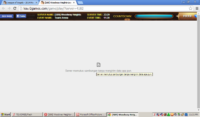
Task: Click the countdown progress bar
Action: point(154,16)
